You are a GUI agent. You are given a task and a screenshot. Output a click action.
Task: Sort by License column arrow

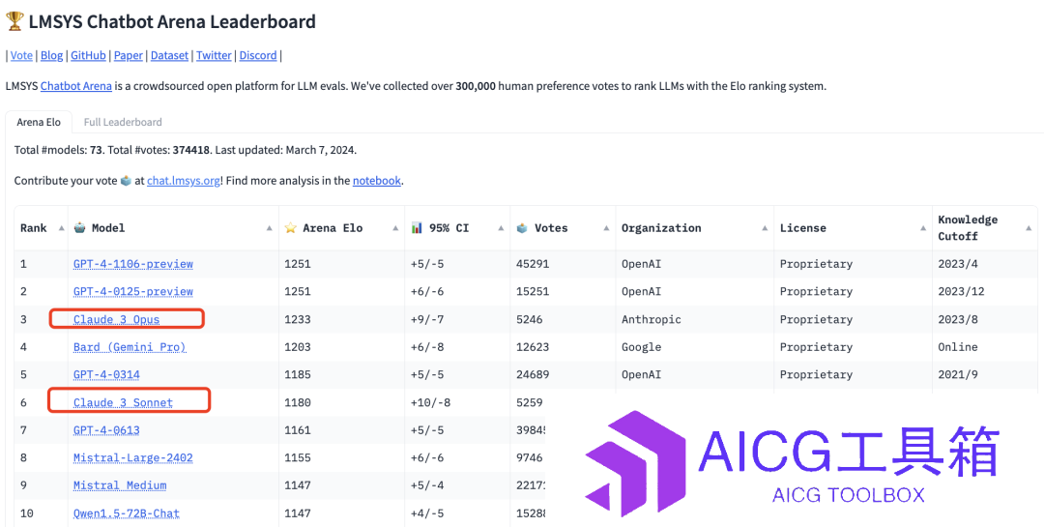(922, 228)
